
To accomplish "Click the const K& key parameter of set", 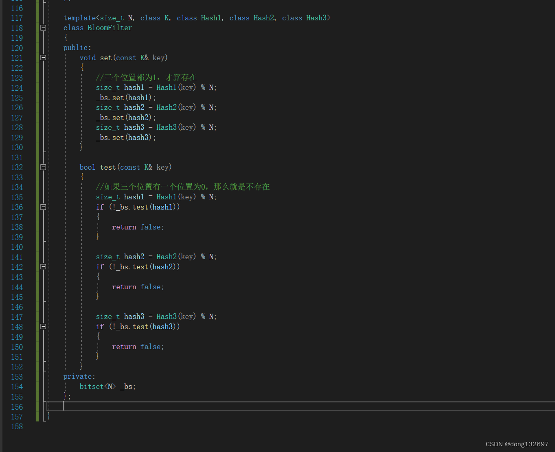I will 140,58.
